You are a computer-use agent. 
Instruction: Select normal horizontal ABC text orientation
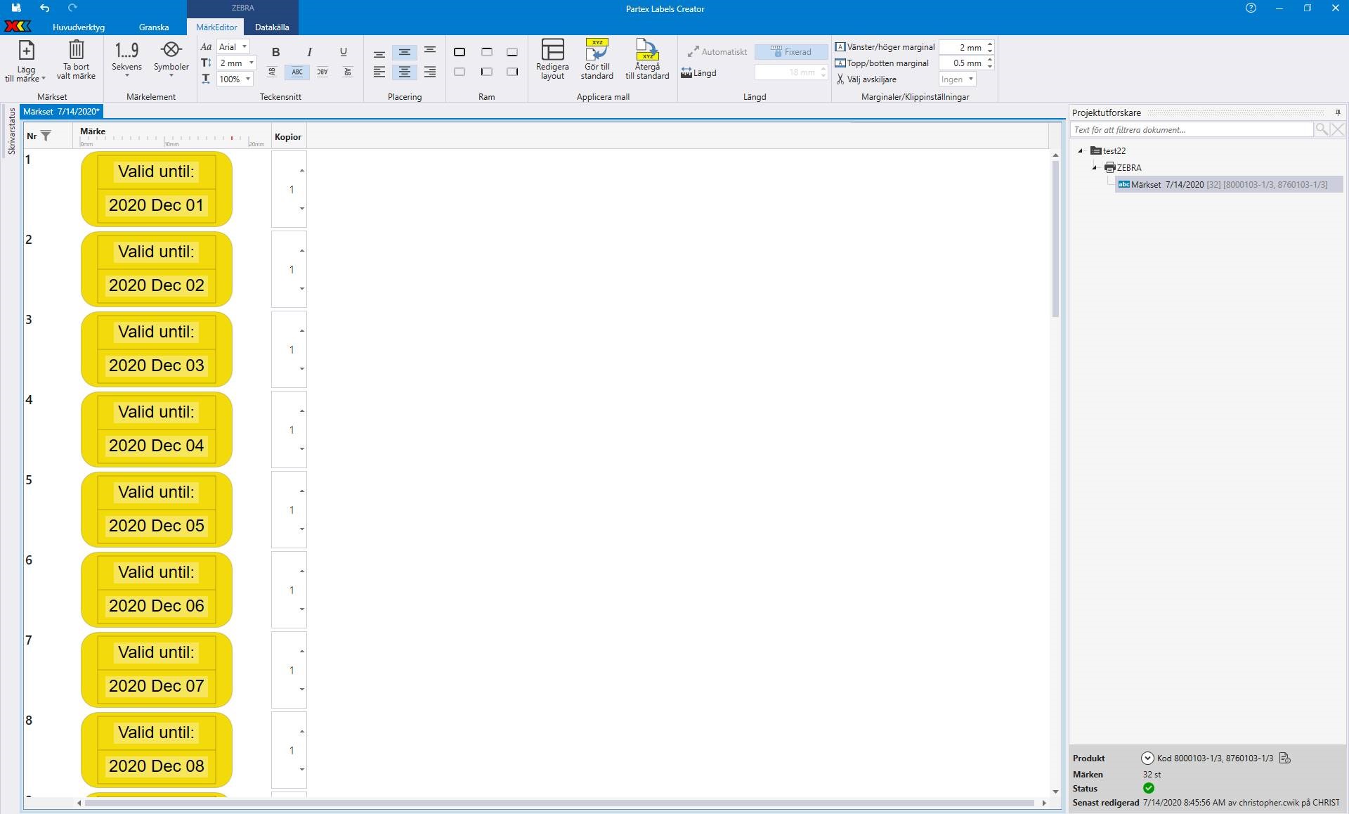pos(297,72)
